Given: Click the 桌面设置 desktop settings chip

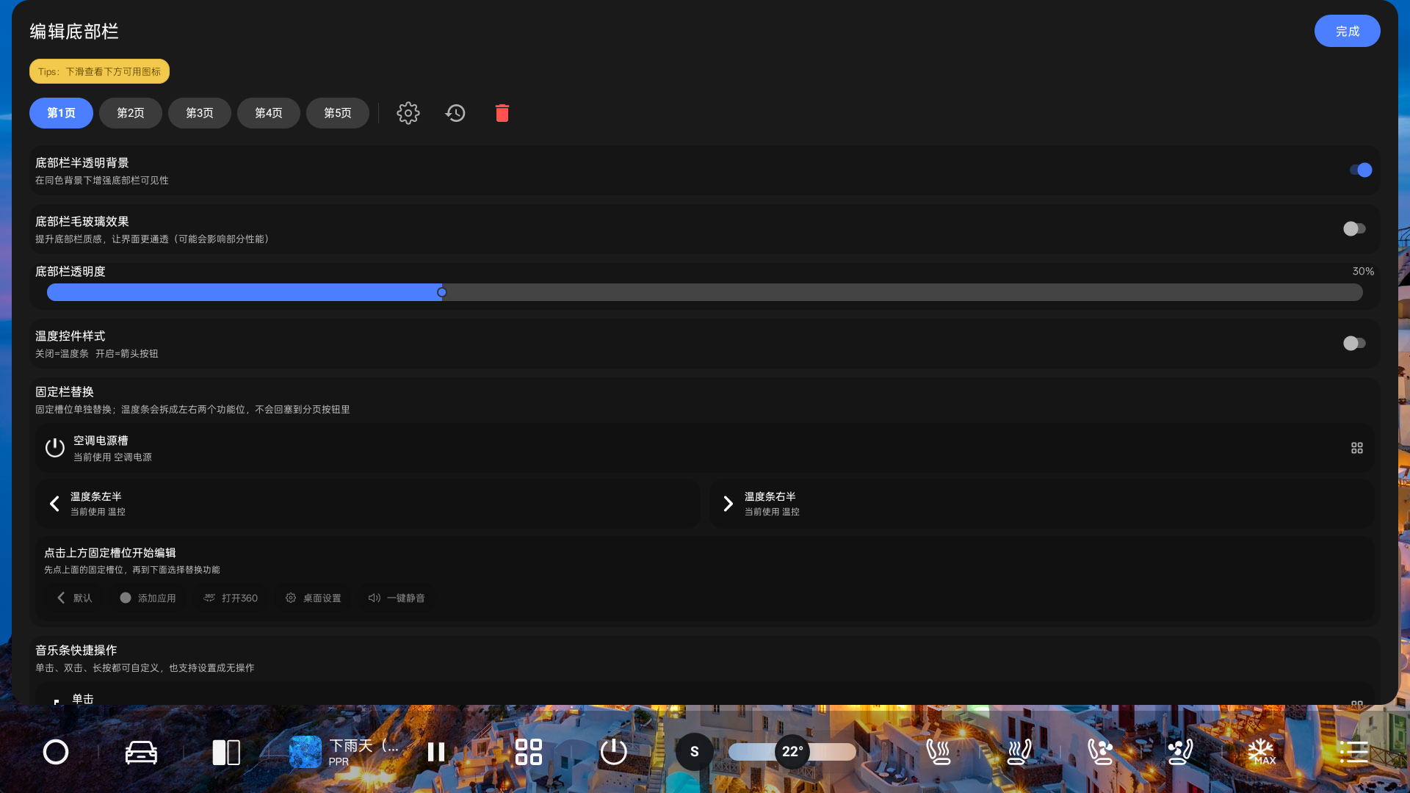Looking at the screenshot, I should pos(314,598).
